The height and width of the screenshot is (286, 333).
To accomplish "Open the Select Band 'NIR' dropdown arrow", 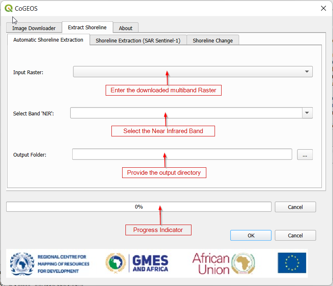I will (x=307, y=113).
